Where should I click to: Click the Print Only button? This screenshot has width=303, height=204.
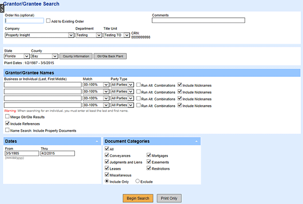point(169,198)
